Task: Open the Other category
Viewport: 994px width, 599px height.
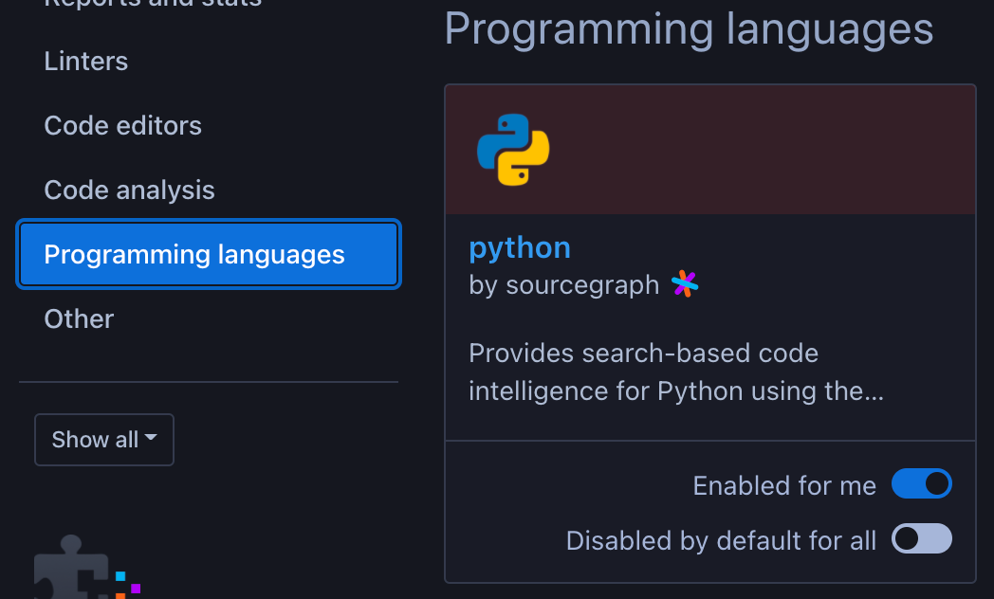Action: [x=79, y=318]
